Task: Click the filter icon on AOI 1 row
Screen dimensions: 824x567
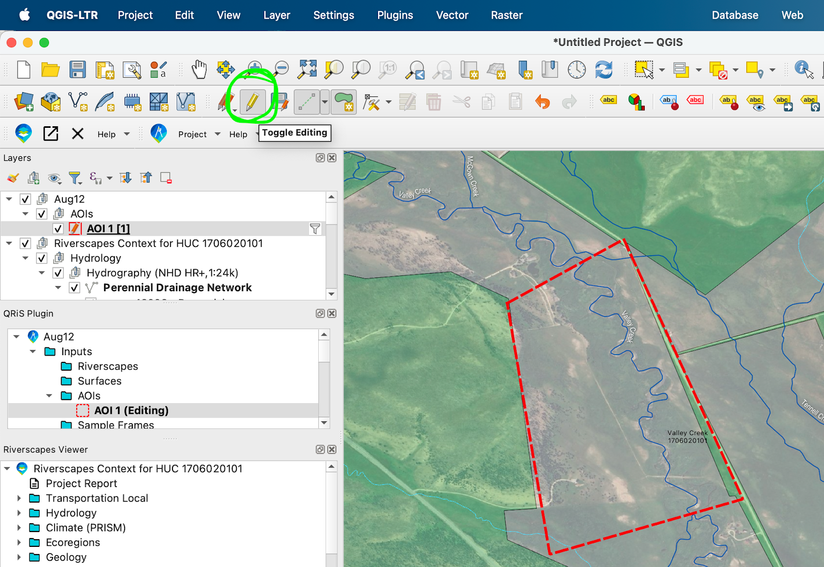Action: point(315,229)
